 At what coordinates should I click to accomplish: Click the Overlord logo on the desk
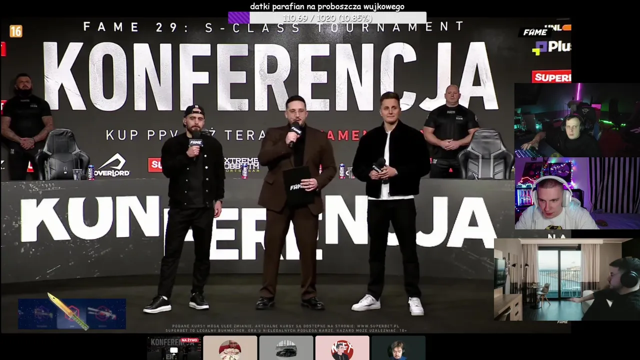(x=112, y=166)
